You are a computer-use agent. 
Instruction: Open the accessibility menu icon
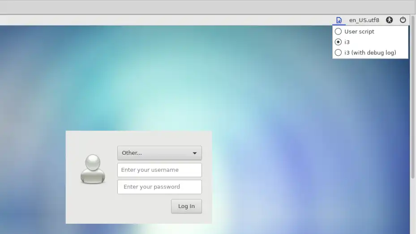(x=389, y=20)
